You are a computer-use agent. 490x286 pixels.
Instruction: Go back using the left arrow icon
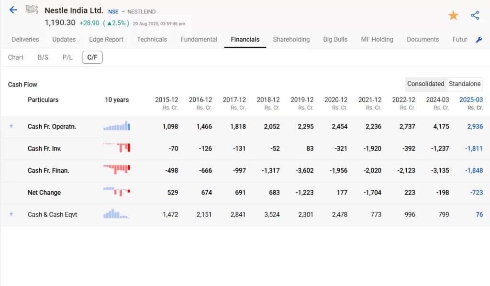[x=13, y=10]
